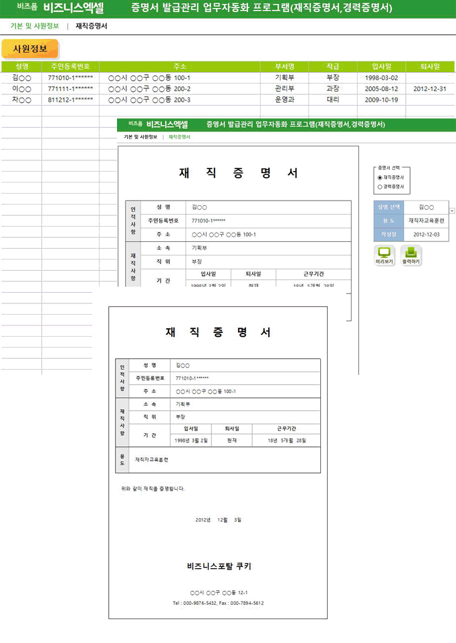Select address cell ○○동 200-2

coord(180,89)
